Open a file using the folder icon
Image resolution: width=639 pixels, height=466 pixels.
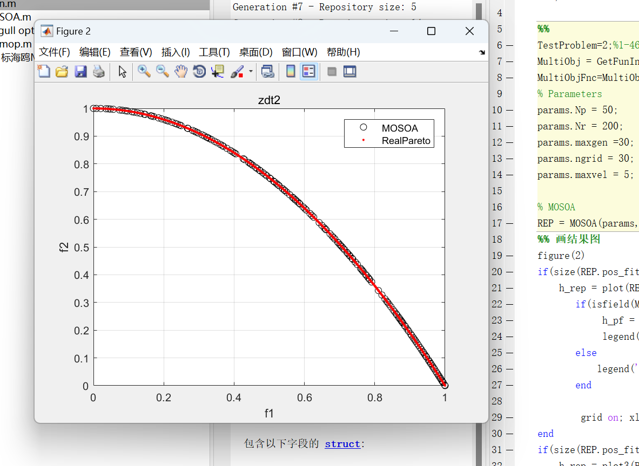click(62, 72)
